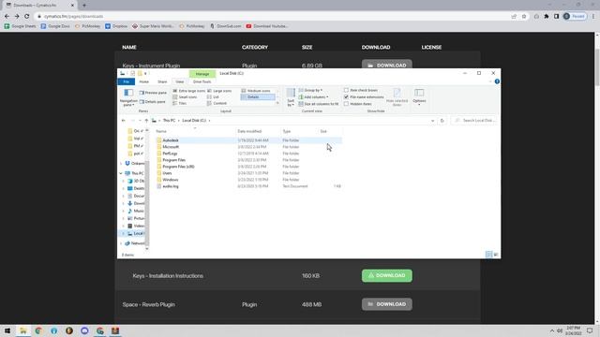Click Download for Space Reverb Plugin
The height and width of the screenshot is (337, 600).
point(387,304)
